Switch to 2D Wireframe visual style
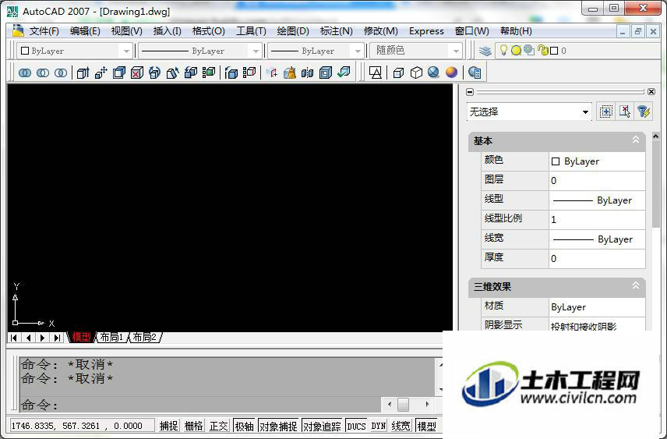Image resolution: width=667 pixels, height=439 pixels. pyautogui.click(x=376, y=73)
